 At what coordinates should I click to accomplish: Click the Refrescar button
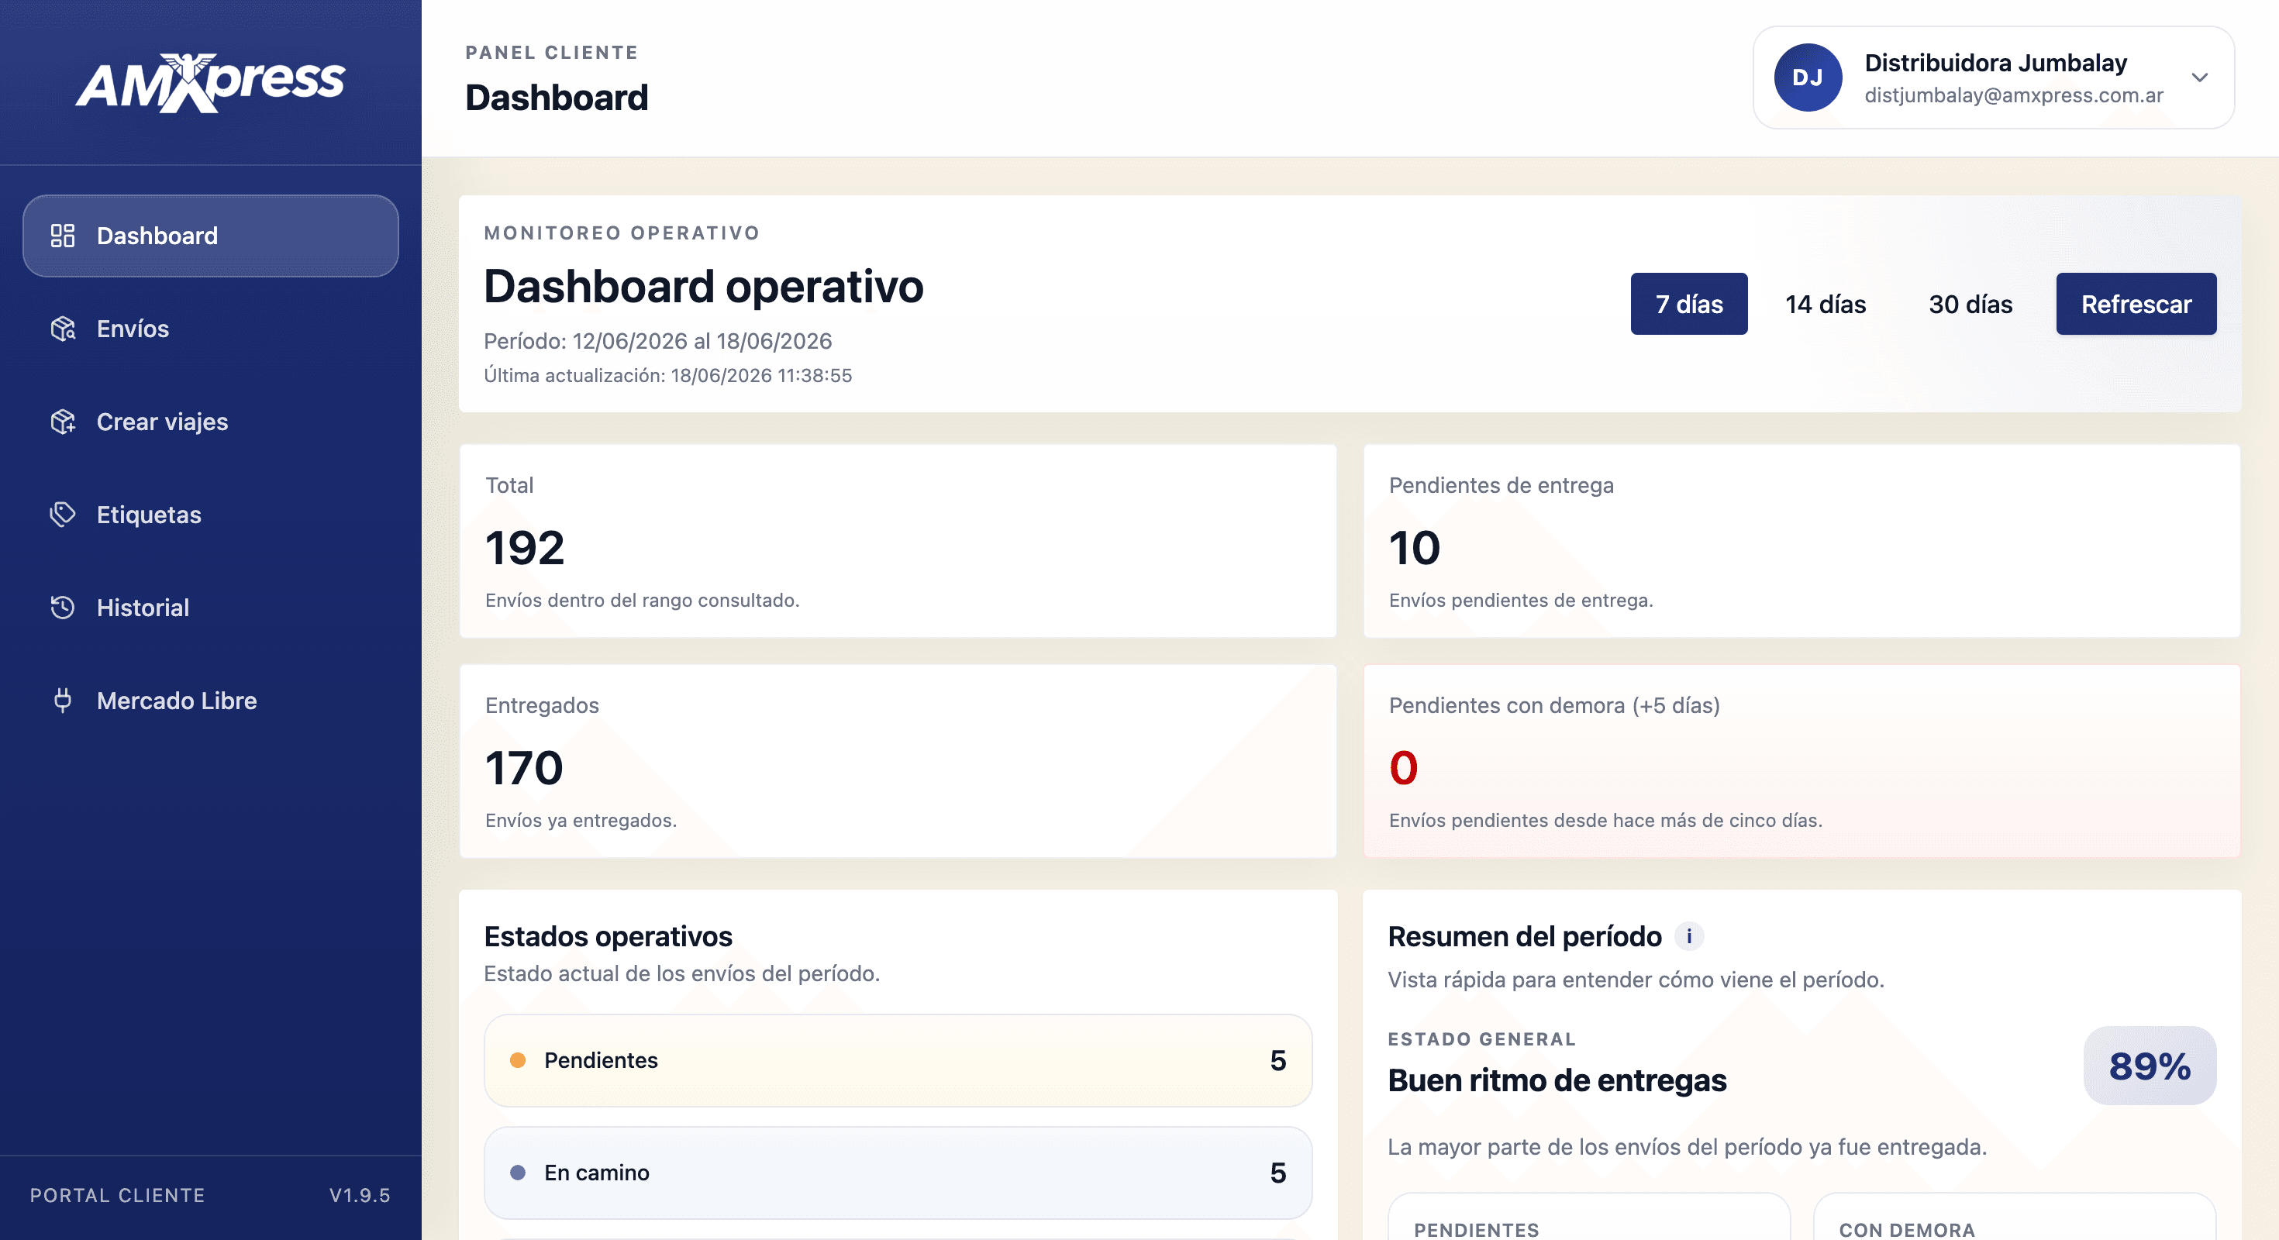(x=2136, y=303)
